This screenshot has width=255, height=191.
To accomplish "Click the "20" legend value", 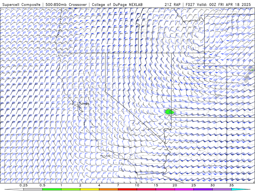I will (175, 185).
